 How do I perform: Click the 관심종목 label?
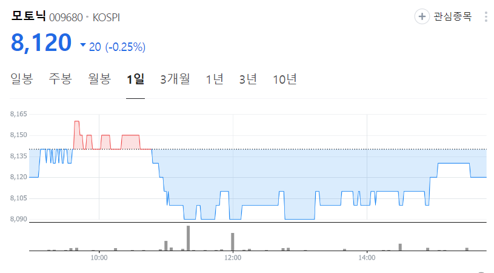pyautogui.click(x=452, y=16)
